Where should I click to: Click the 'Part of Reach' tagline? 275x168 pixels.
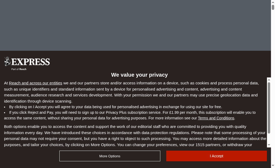19,69
